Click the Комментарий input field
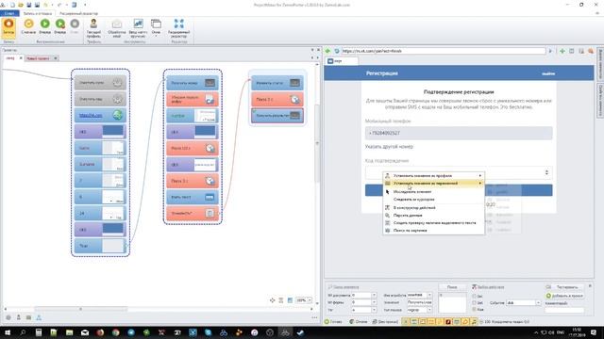 pyautogui.click(x=564, y=310)
